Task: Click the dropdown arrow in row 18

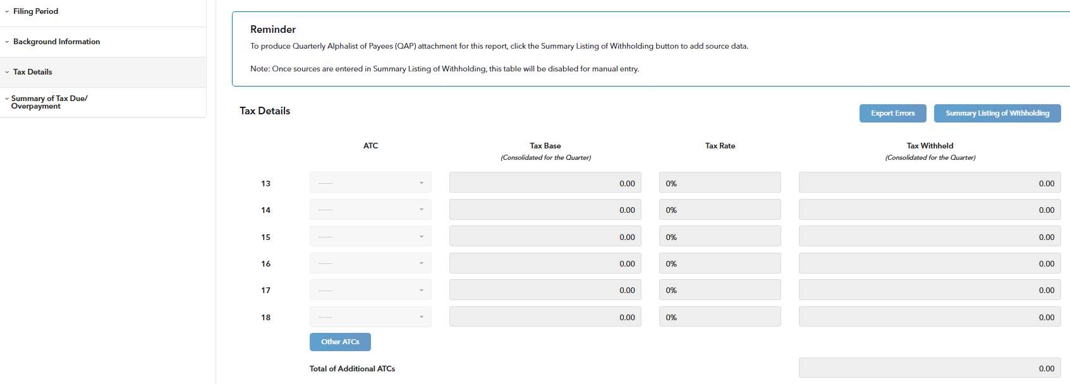Action: [x=422, y=317]
